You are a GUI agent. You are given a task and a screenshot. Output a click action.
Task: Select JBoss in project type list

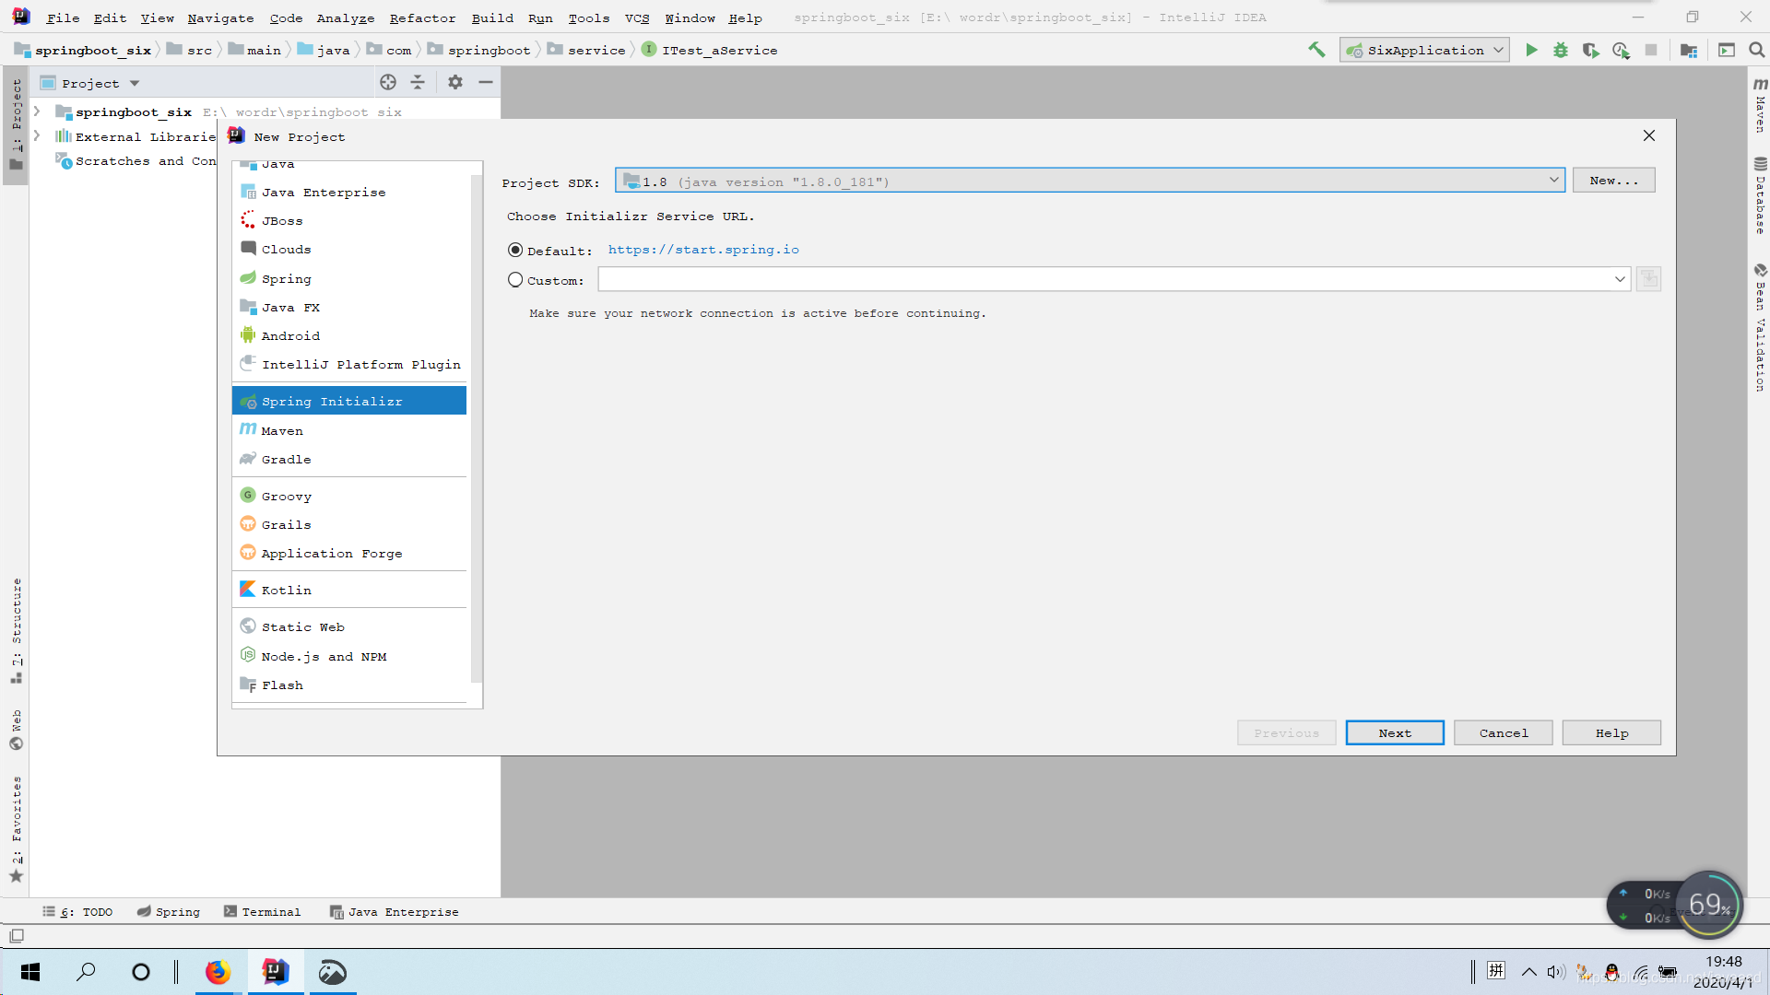[x=349, y=220]
